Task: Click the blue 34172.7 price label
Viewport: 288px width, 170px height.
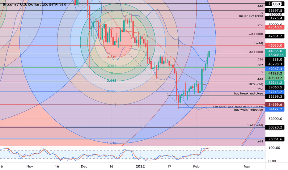Action: (x=275, y=109)
